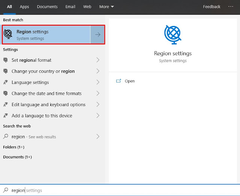Click globe icon beside Change the date and time formats
This screenshot has height=196, width=240.
[x=6, y=93]
